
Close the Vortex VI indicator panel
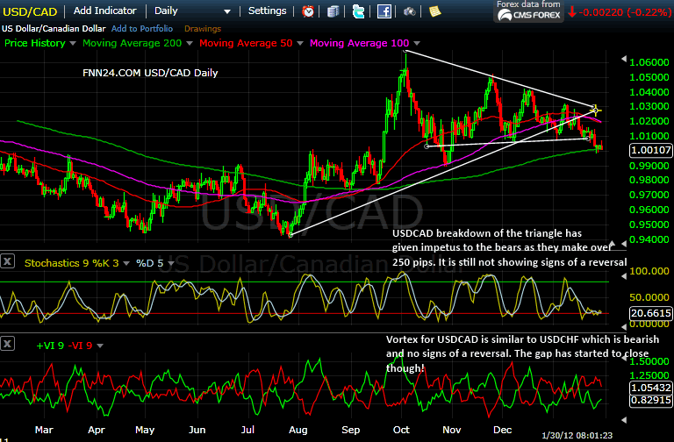(8, 343)
